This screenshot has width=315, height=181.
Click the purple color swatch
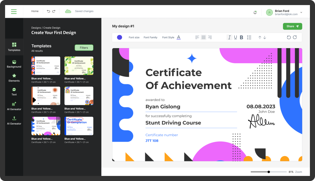(119, 37)
